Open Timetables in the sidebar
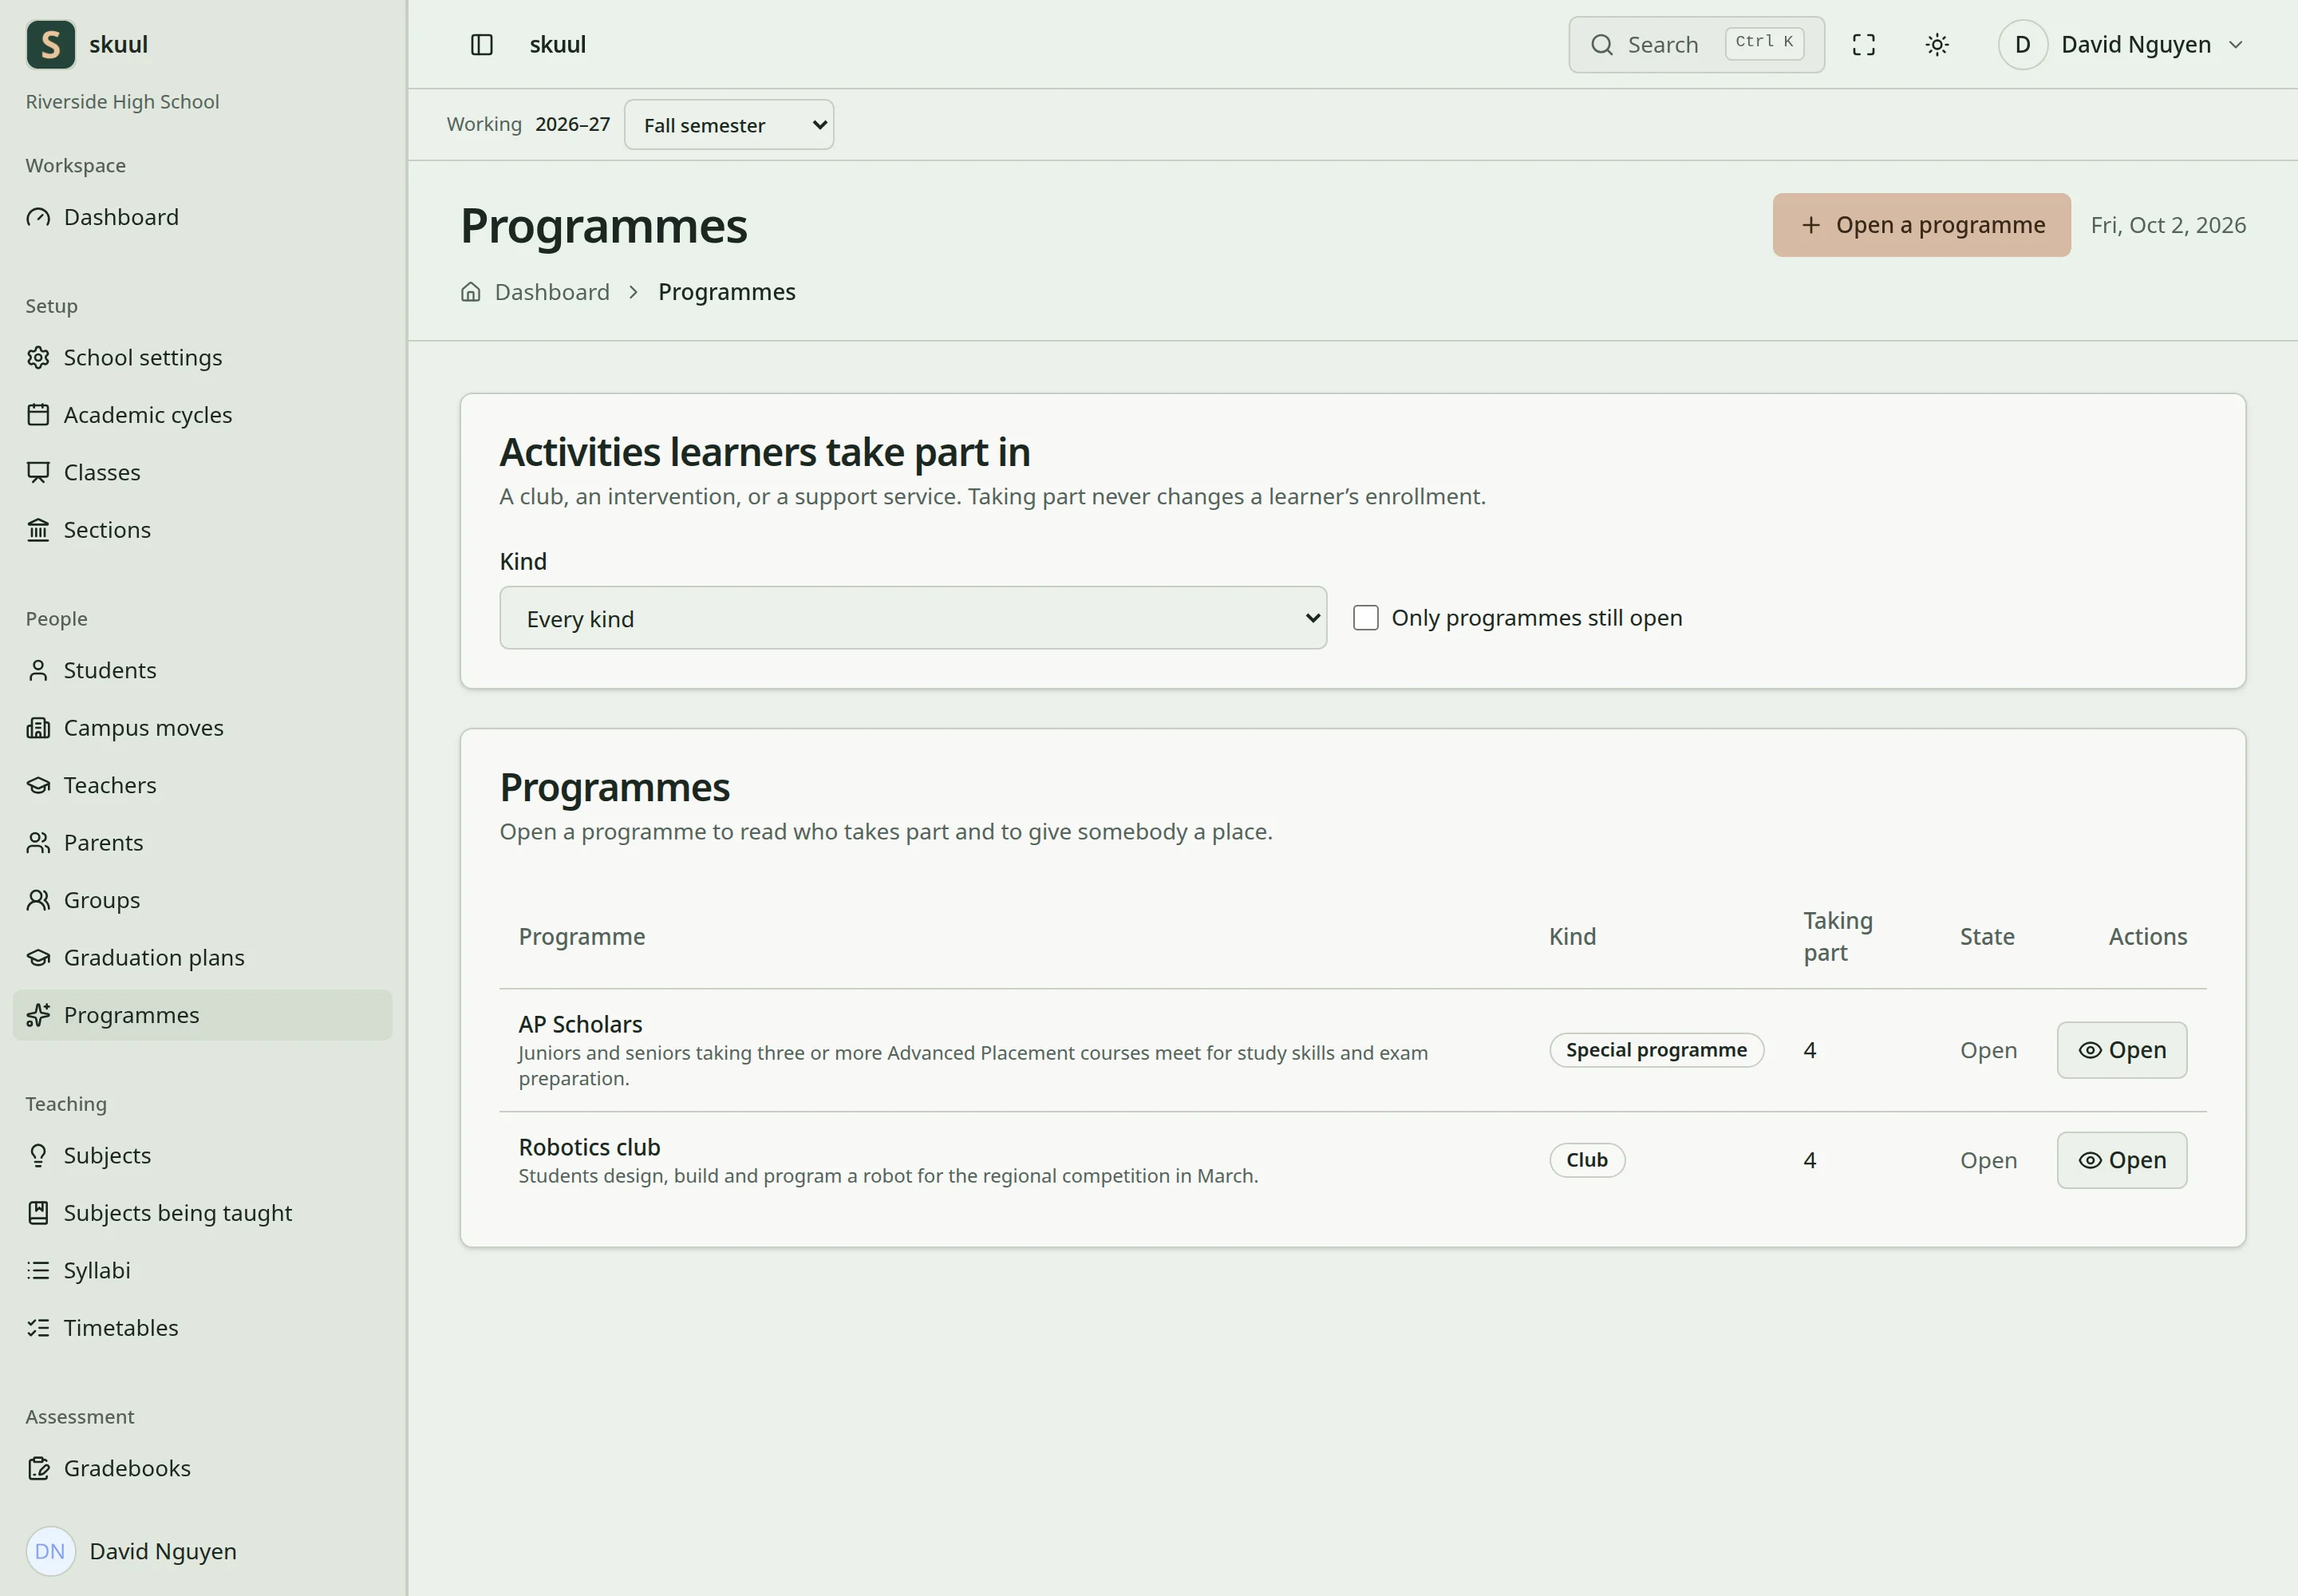This screenshot has width=2298, height=1596. 203,1328
